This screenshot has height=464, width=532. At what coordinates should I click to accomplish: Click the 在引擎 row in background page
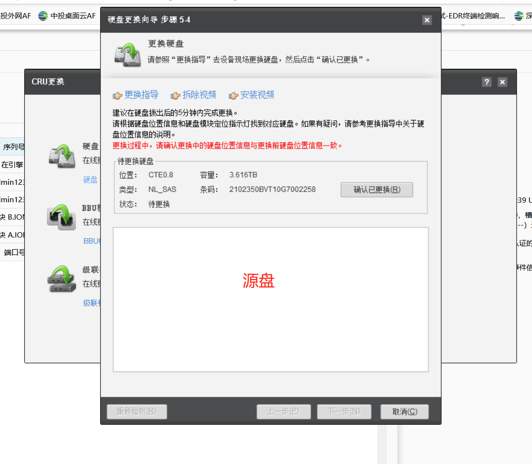click(12, 165)
